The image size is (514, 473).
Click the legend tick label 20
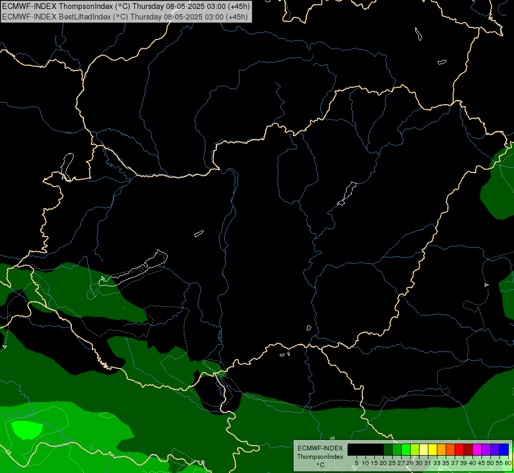point(383,463)
